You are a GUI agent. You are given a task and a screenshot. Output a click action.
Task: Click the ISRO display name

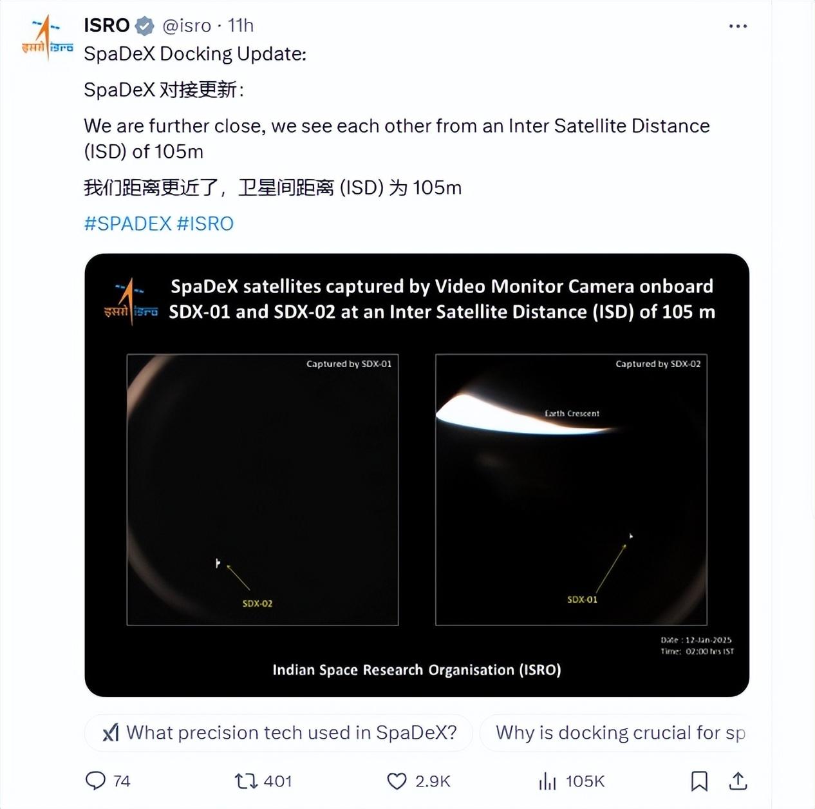point(107,26)
